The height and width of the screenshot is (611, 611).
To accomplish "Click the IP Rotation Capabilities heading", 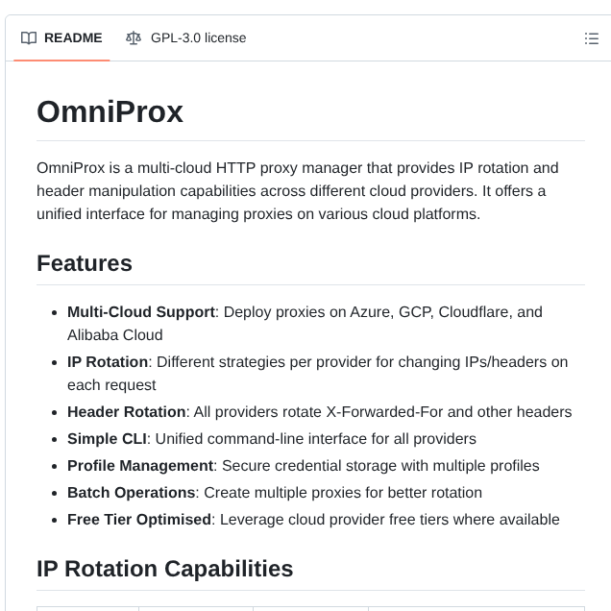I will pos(164,569).
